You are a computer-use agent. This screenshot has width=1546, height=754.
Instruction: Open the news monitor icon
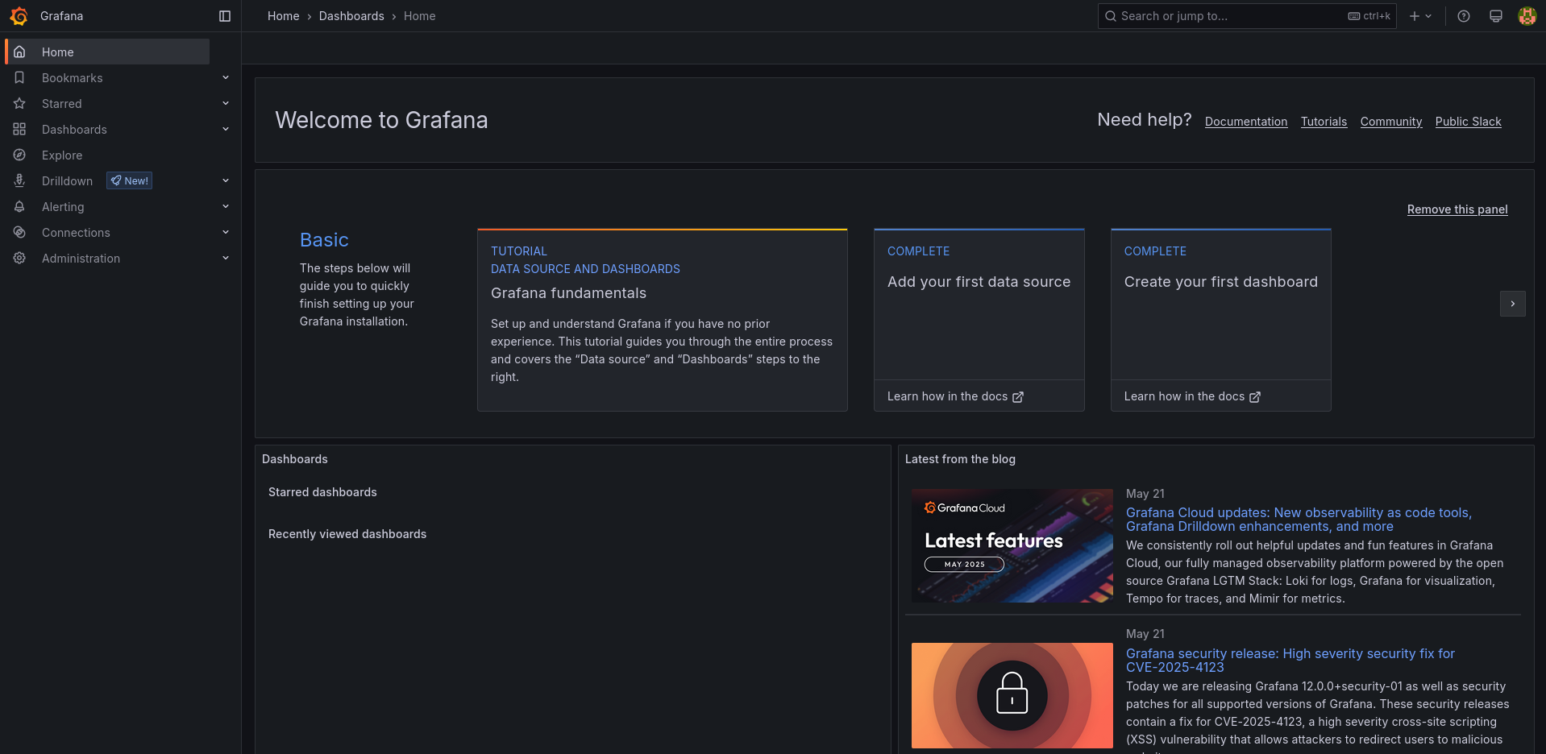pos(1496,16)
